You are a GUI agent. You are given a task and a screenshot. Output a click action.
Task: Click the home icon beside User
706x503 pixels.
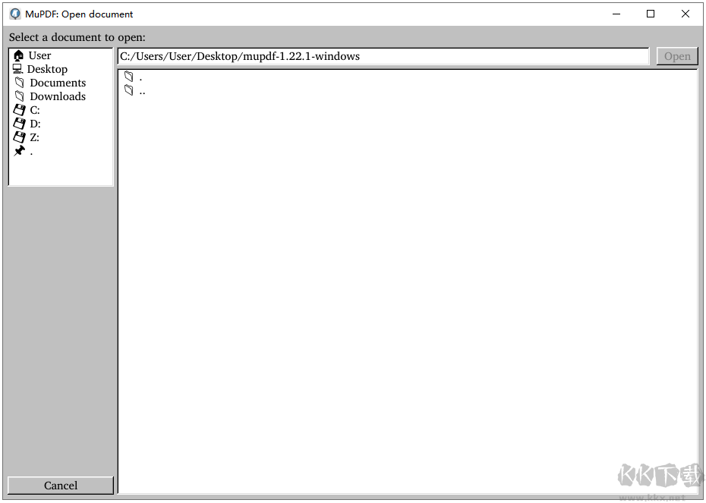19,55
